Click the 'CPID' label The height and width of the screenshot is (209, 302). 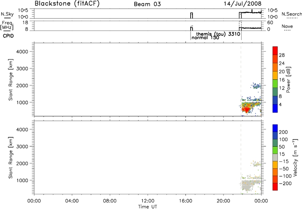click(8, 36)
